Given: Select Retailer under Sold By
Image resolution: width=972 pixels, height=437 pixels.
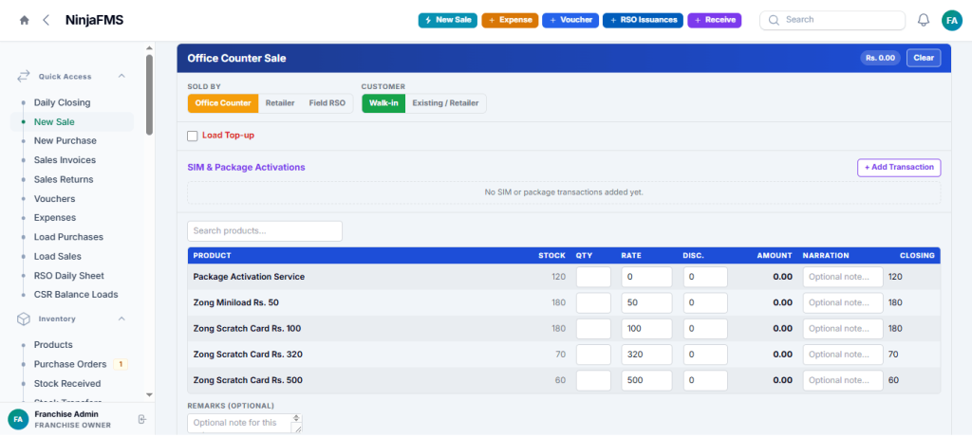Looking at the screenshot, I should (x=280, y=103).
